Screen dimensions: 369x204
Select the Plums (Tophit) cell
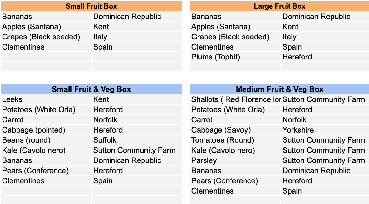pyautogui.click(x=235, y=57)
